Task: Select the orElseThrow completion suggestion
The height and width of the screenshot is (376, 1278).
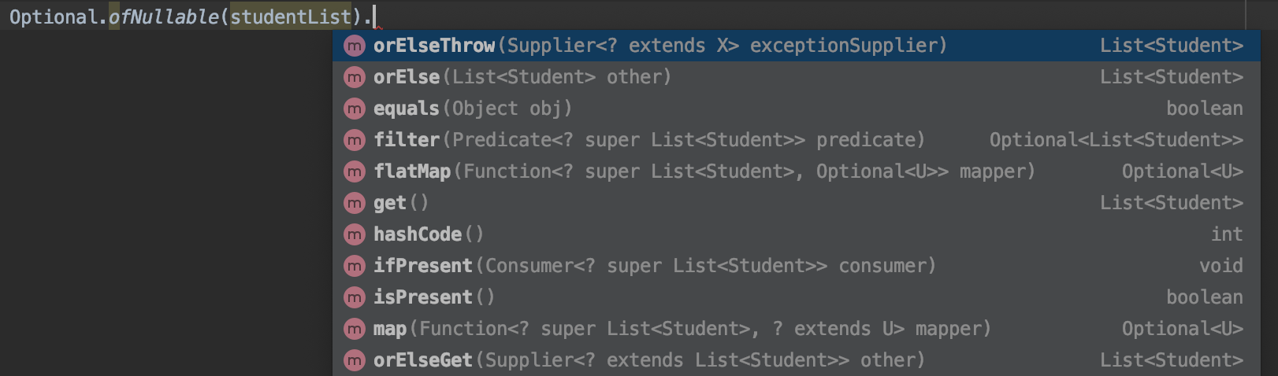Action: click(x=796, y=46)
